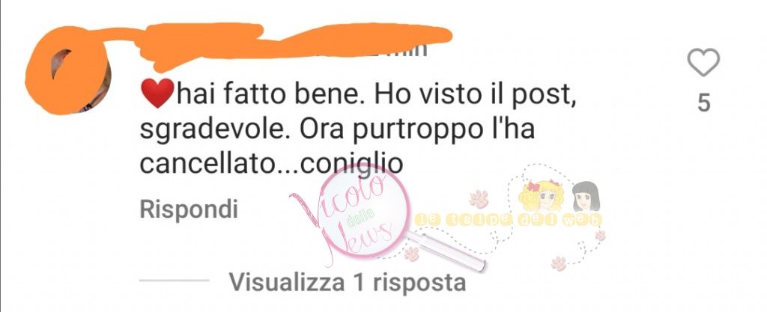Viewport: 767px width, 312px height.
Task: Click the yellow 'le talpe del web' text
Action: 509,221
